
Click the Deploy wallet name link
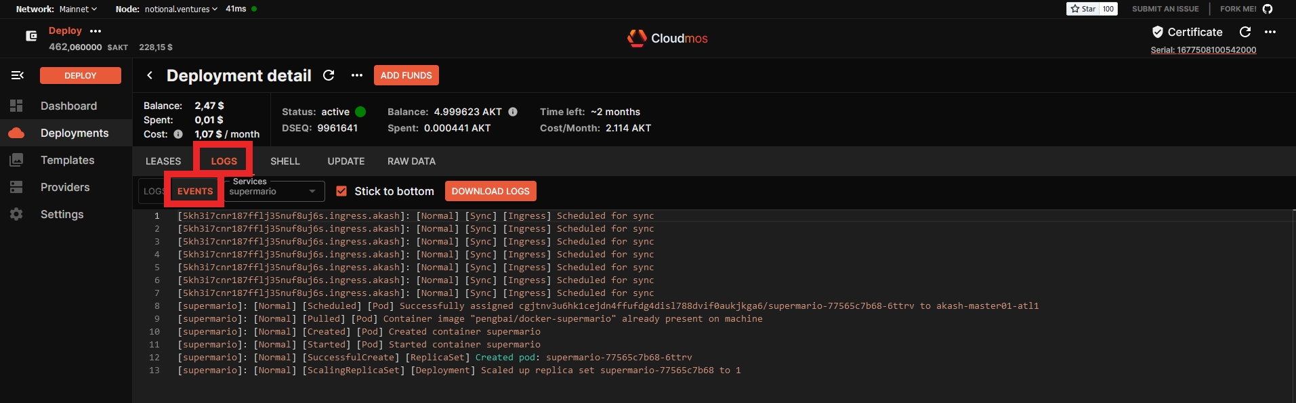tap(65, 30)
